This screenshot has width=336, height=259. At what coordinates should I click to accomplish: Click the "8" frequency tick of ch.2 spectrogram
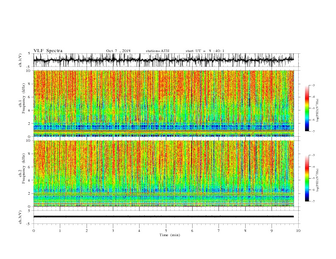point(30,154)
